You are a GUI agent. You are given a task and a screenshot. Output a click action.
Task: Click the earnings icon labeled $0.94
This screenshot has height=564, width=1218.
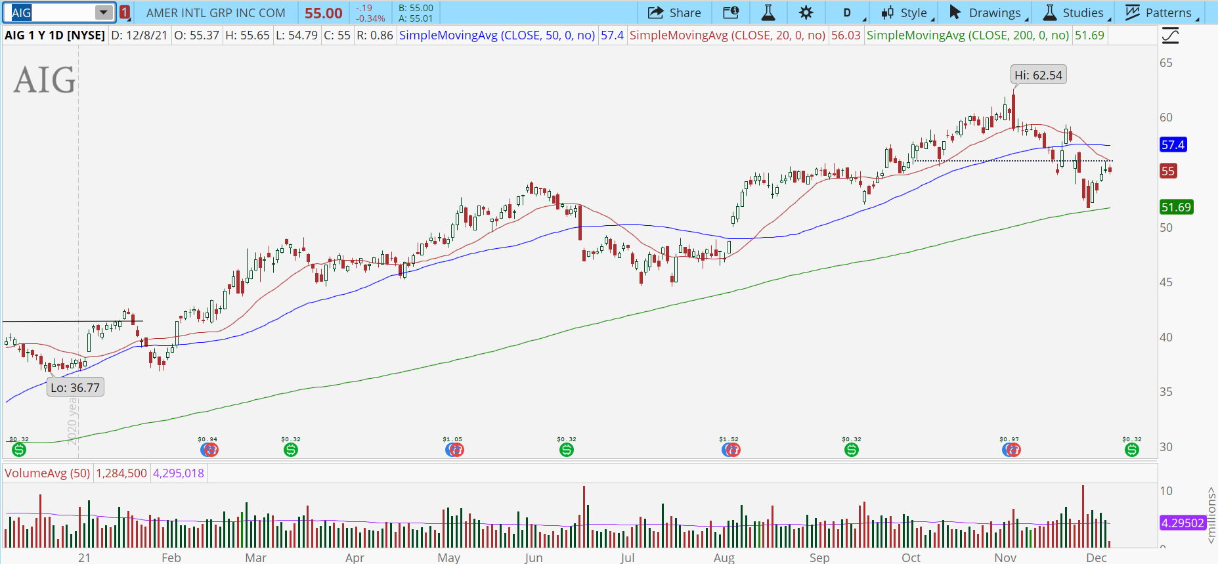tap(209, 450)
